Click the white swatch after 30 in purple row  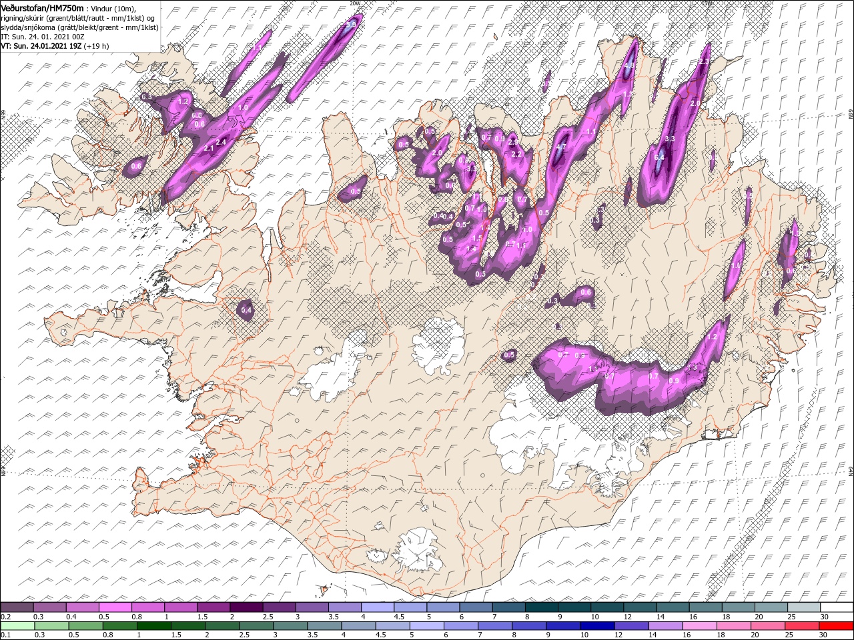tap(835, 607)
